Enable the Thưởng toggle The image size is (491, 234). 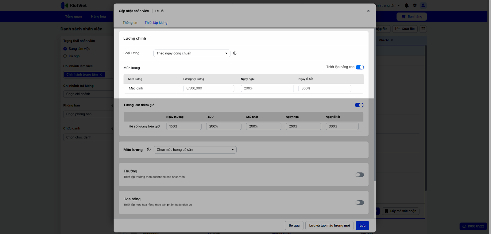click(360, 175)
